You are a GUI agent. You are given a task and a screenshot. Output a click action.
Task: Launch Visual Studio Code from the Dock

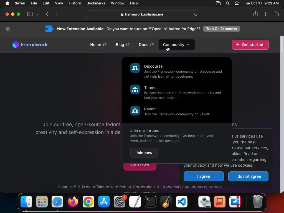coord(182,202)
